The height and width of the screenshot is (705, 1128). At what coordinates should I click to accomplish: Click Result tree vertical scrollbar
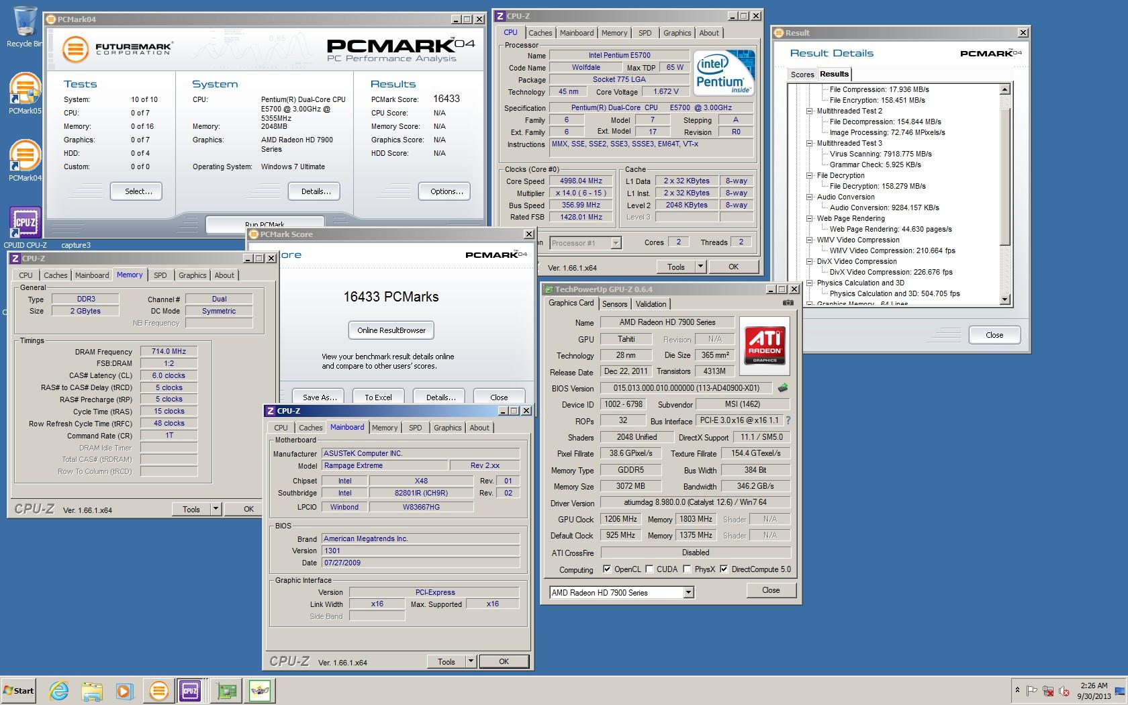1005,195
